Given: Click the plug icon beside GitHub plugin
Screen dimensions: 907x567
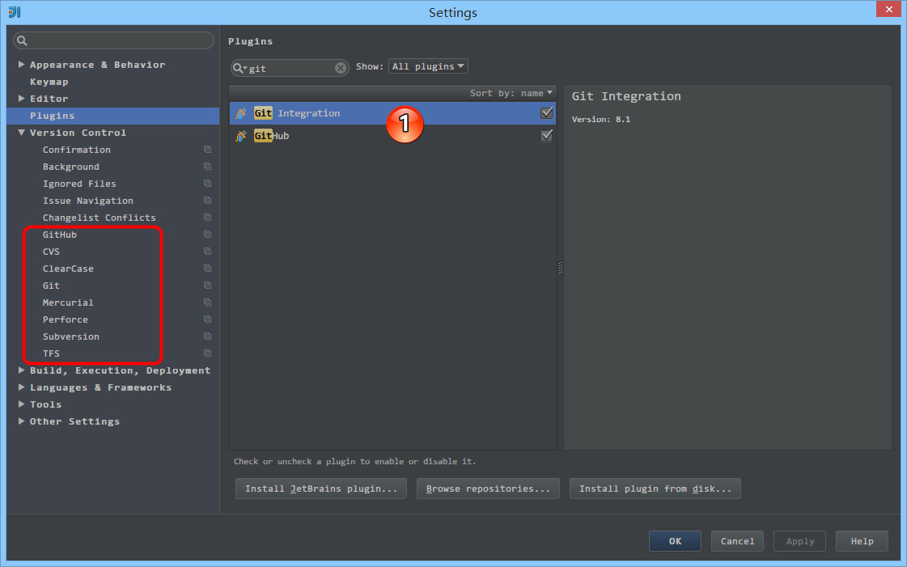Looking at the screenshot, I should pyautogui.click(x=241, y=135).
